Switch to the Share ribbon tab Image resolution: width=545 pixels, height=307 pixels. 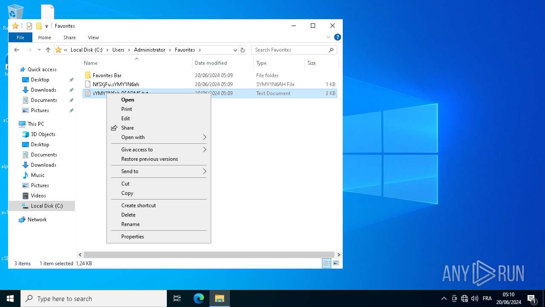pos(69,38)
